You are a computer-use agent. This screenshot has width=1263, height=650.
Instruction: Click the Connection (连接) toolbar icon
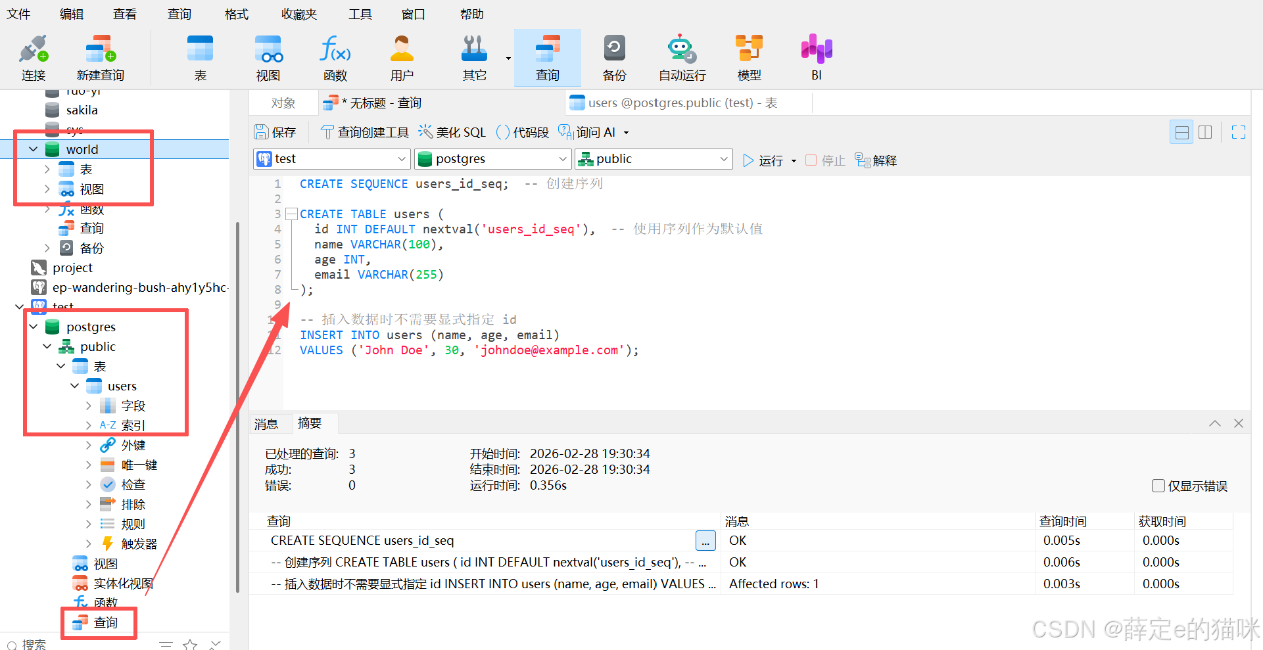point(34,58)
